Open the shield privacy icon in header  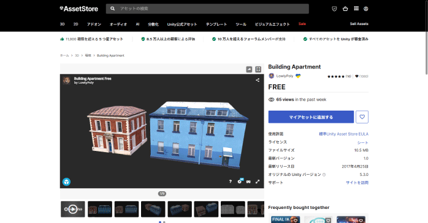pyautogui.click(x=334, y=9)
